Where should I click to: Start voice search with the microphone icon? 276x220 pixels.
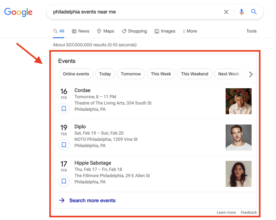pyautogui.click(x=241, y=12)
